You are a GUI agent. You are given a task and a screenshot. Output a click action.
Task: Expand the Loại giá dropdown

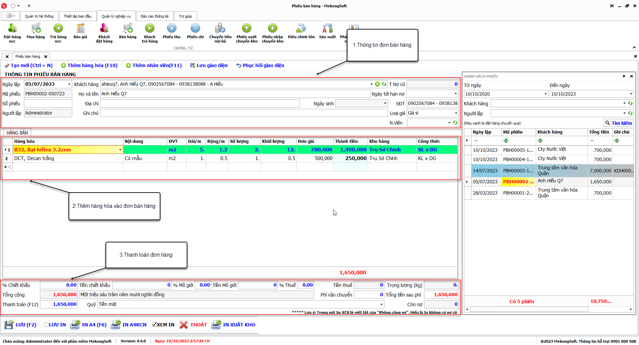tap(456, 113)
